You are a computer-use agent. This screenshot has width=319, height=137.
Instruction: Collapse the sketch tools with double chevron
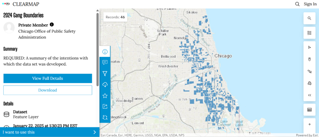309,95
